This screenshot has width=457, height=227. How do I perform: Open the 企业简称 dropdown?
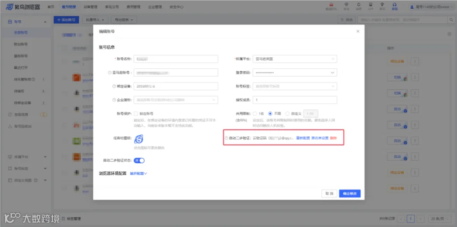click(176, 100)
